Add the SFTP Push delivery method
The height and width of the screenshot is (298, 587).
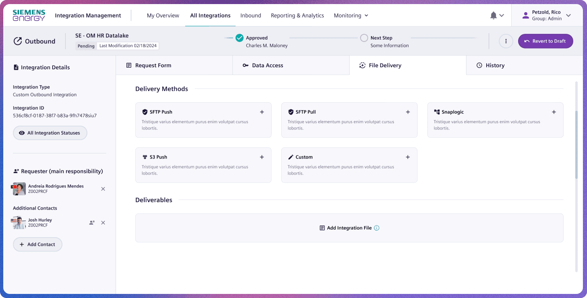click(262, 112)
